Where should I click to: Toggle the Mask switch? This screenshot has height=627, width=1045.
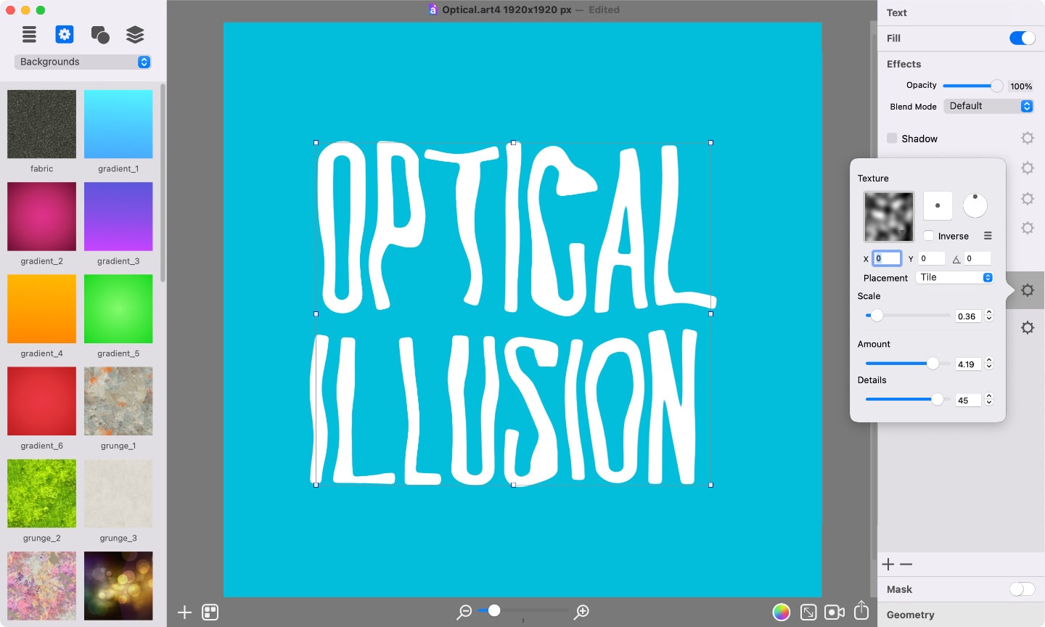point(1023,589)
